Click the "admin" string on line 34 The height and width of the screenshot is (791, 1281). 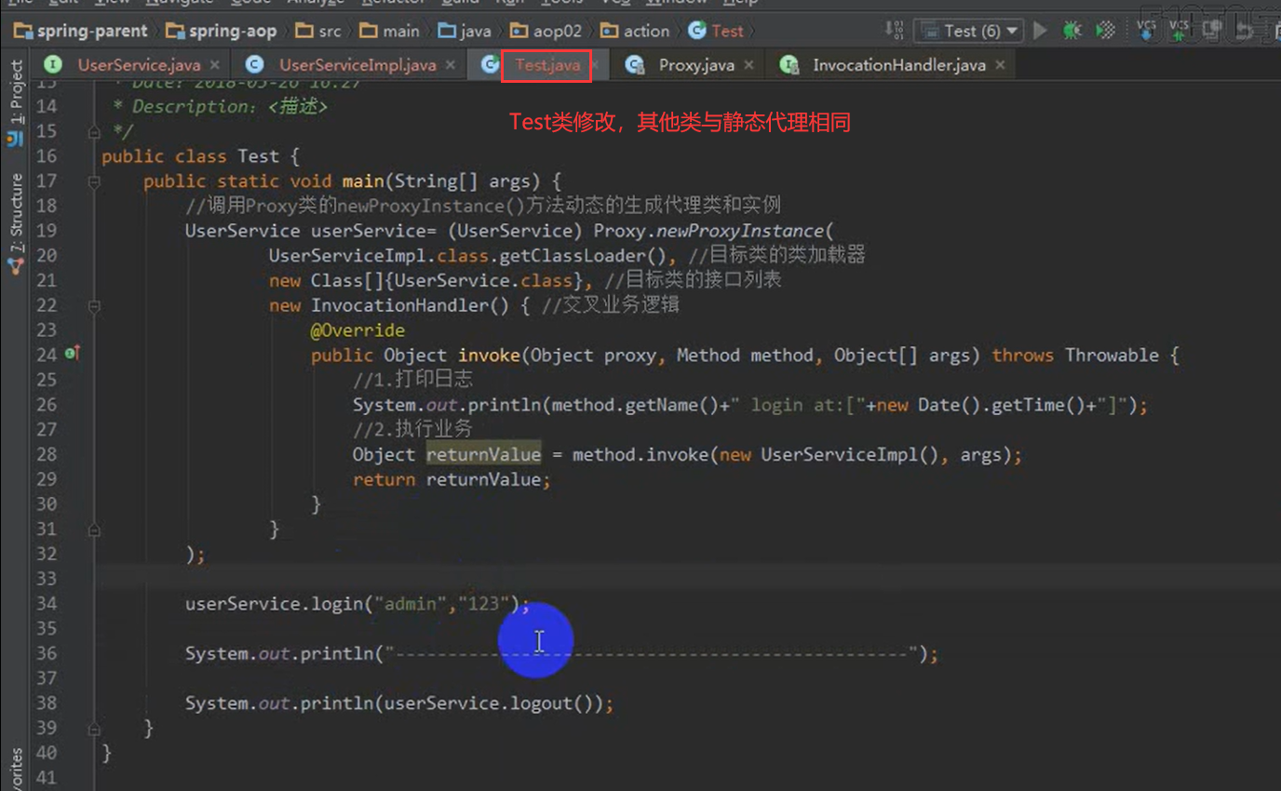tap(411, 604)
